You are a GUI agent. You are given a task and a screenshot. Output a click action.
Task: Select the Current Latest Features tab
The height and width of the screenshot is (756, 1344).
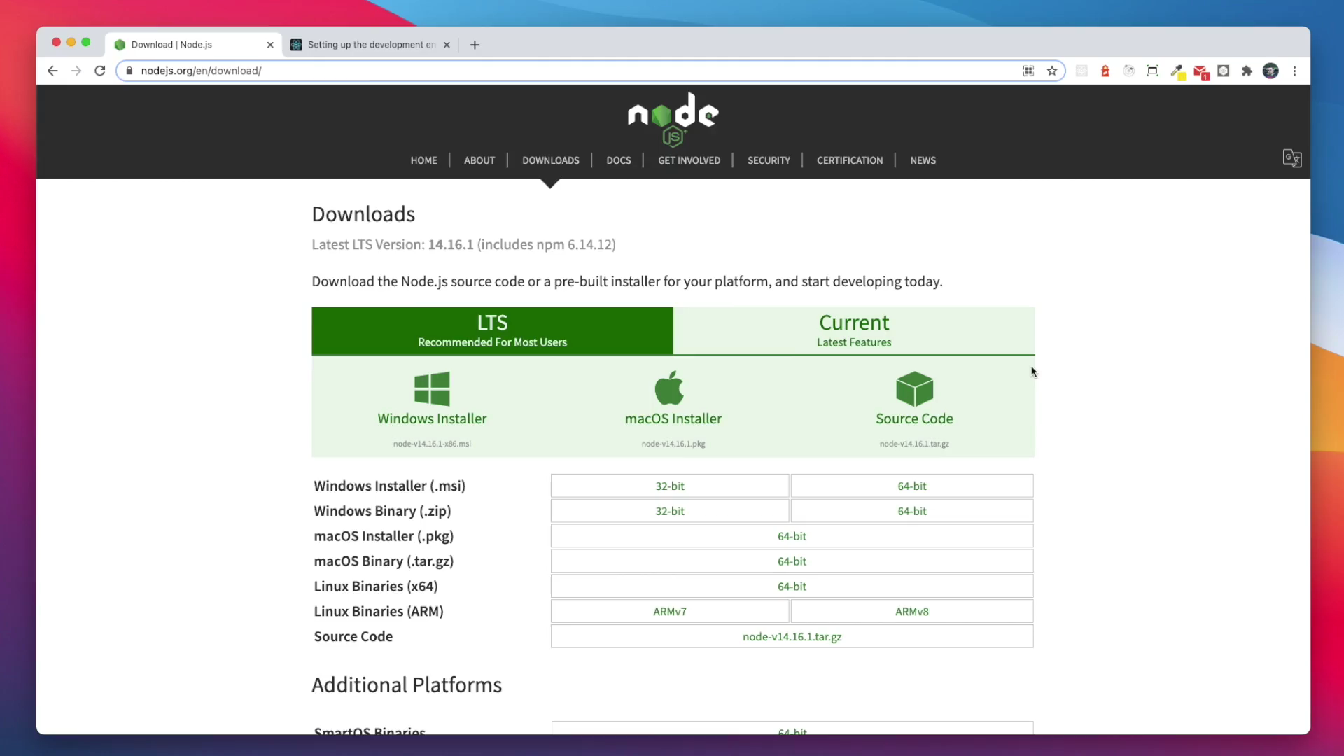click(854, 330)
